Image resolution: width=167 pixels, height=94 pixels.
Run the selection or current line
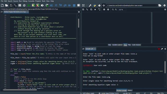(x=42, y=5)
